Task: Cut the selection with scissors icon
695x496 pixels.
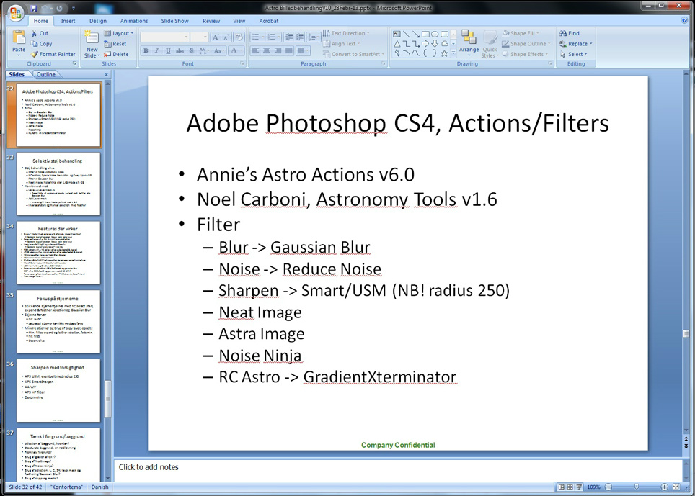Action: pyautogui.click(x=39, y=33)
